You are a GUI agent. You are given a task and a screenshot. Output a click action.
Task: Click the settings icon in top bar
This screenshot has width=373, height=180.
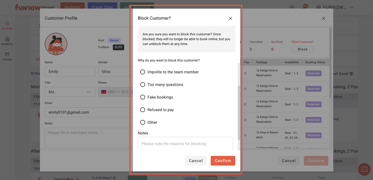tap(292, 7)
